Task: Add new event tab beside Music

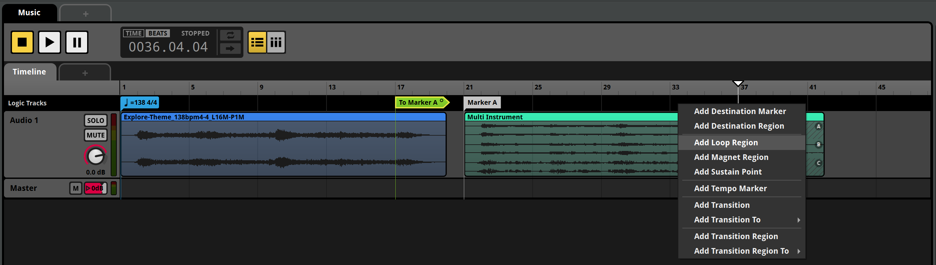Action: (85, 14)
